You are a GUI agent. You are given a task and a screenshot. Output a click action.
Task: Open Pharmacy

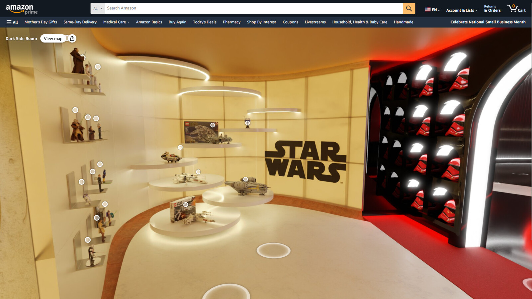(232, 22)
